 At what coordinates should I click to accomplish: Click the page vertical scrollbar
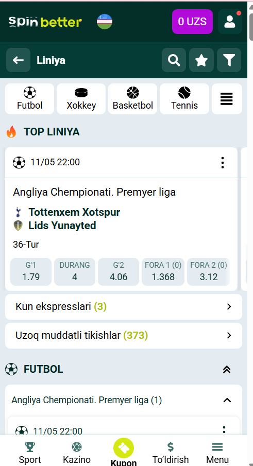pyautogui.click(x=250, y=208)
